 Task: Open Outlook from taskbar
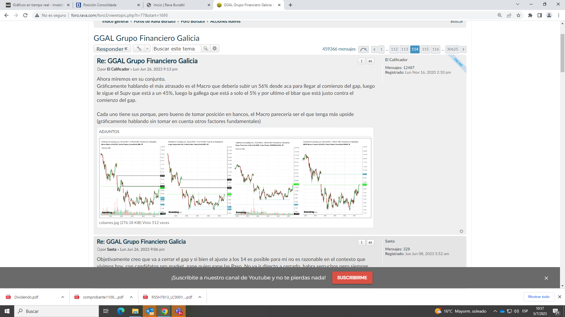click(150, 311)
